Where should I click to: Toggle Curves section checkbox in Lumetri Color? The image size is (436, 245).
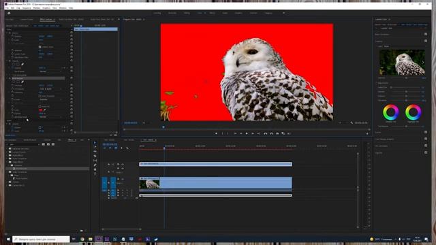[x=426, y=132]
